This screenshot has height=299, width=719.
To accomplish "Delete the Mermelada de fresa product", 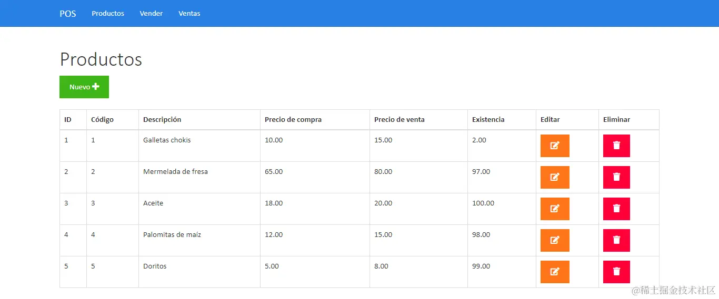I will (x=616, y=177).
